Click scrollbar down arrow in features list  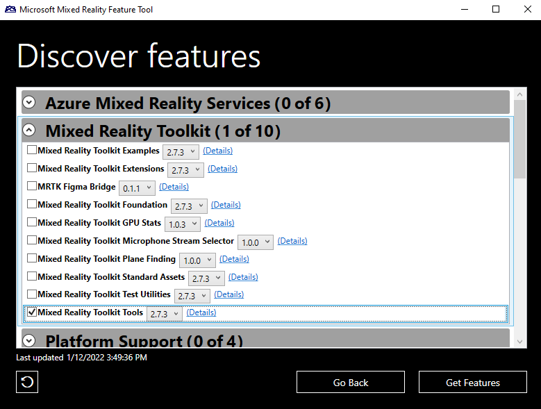[519, 342]
